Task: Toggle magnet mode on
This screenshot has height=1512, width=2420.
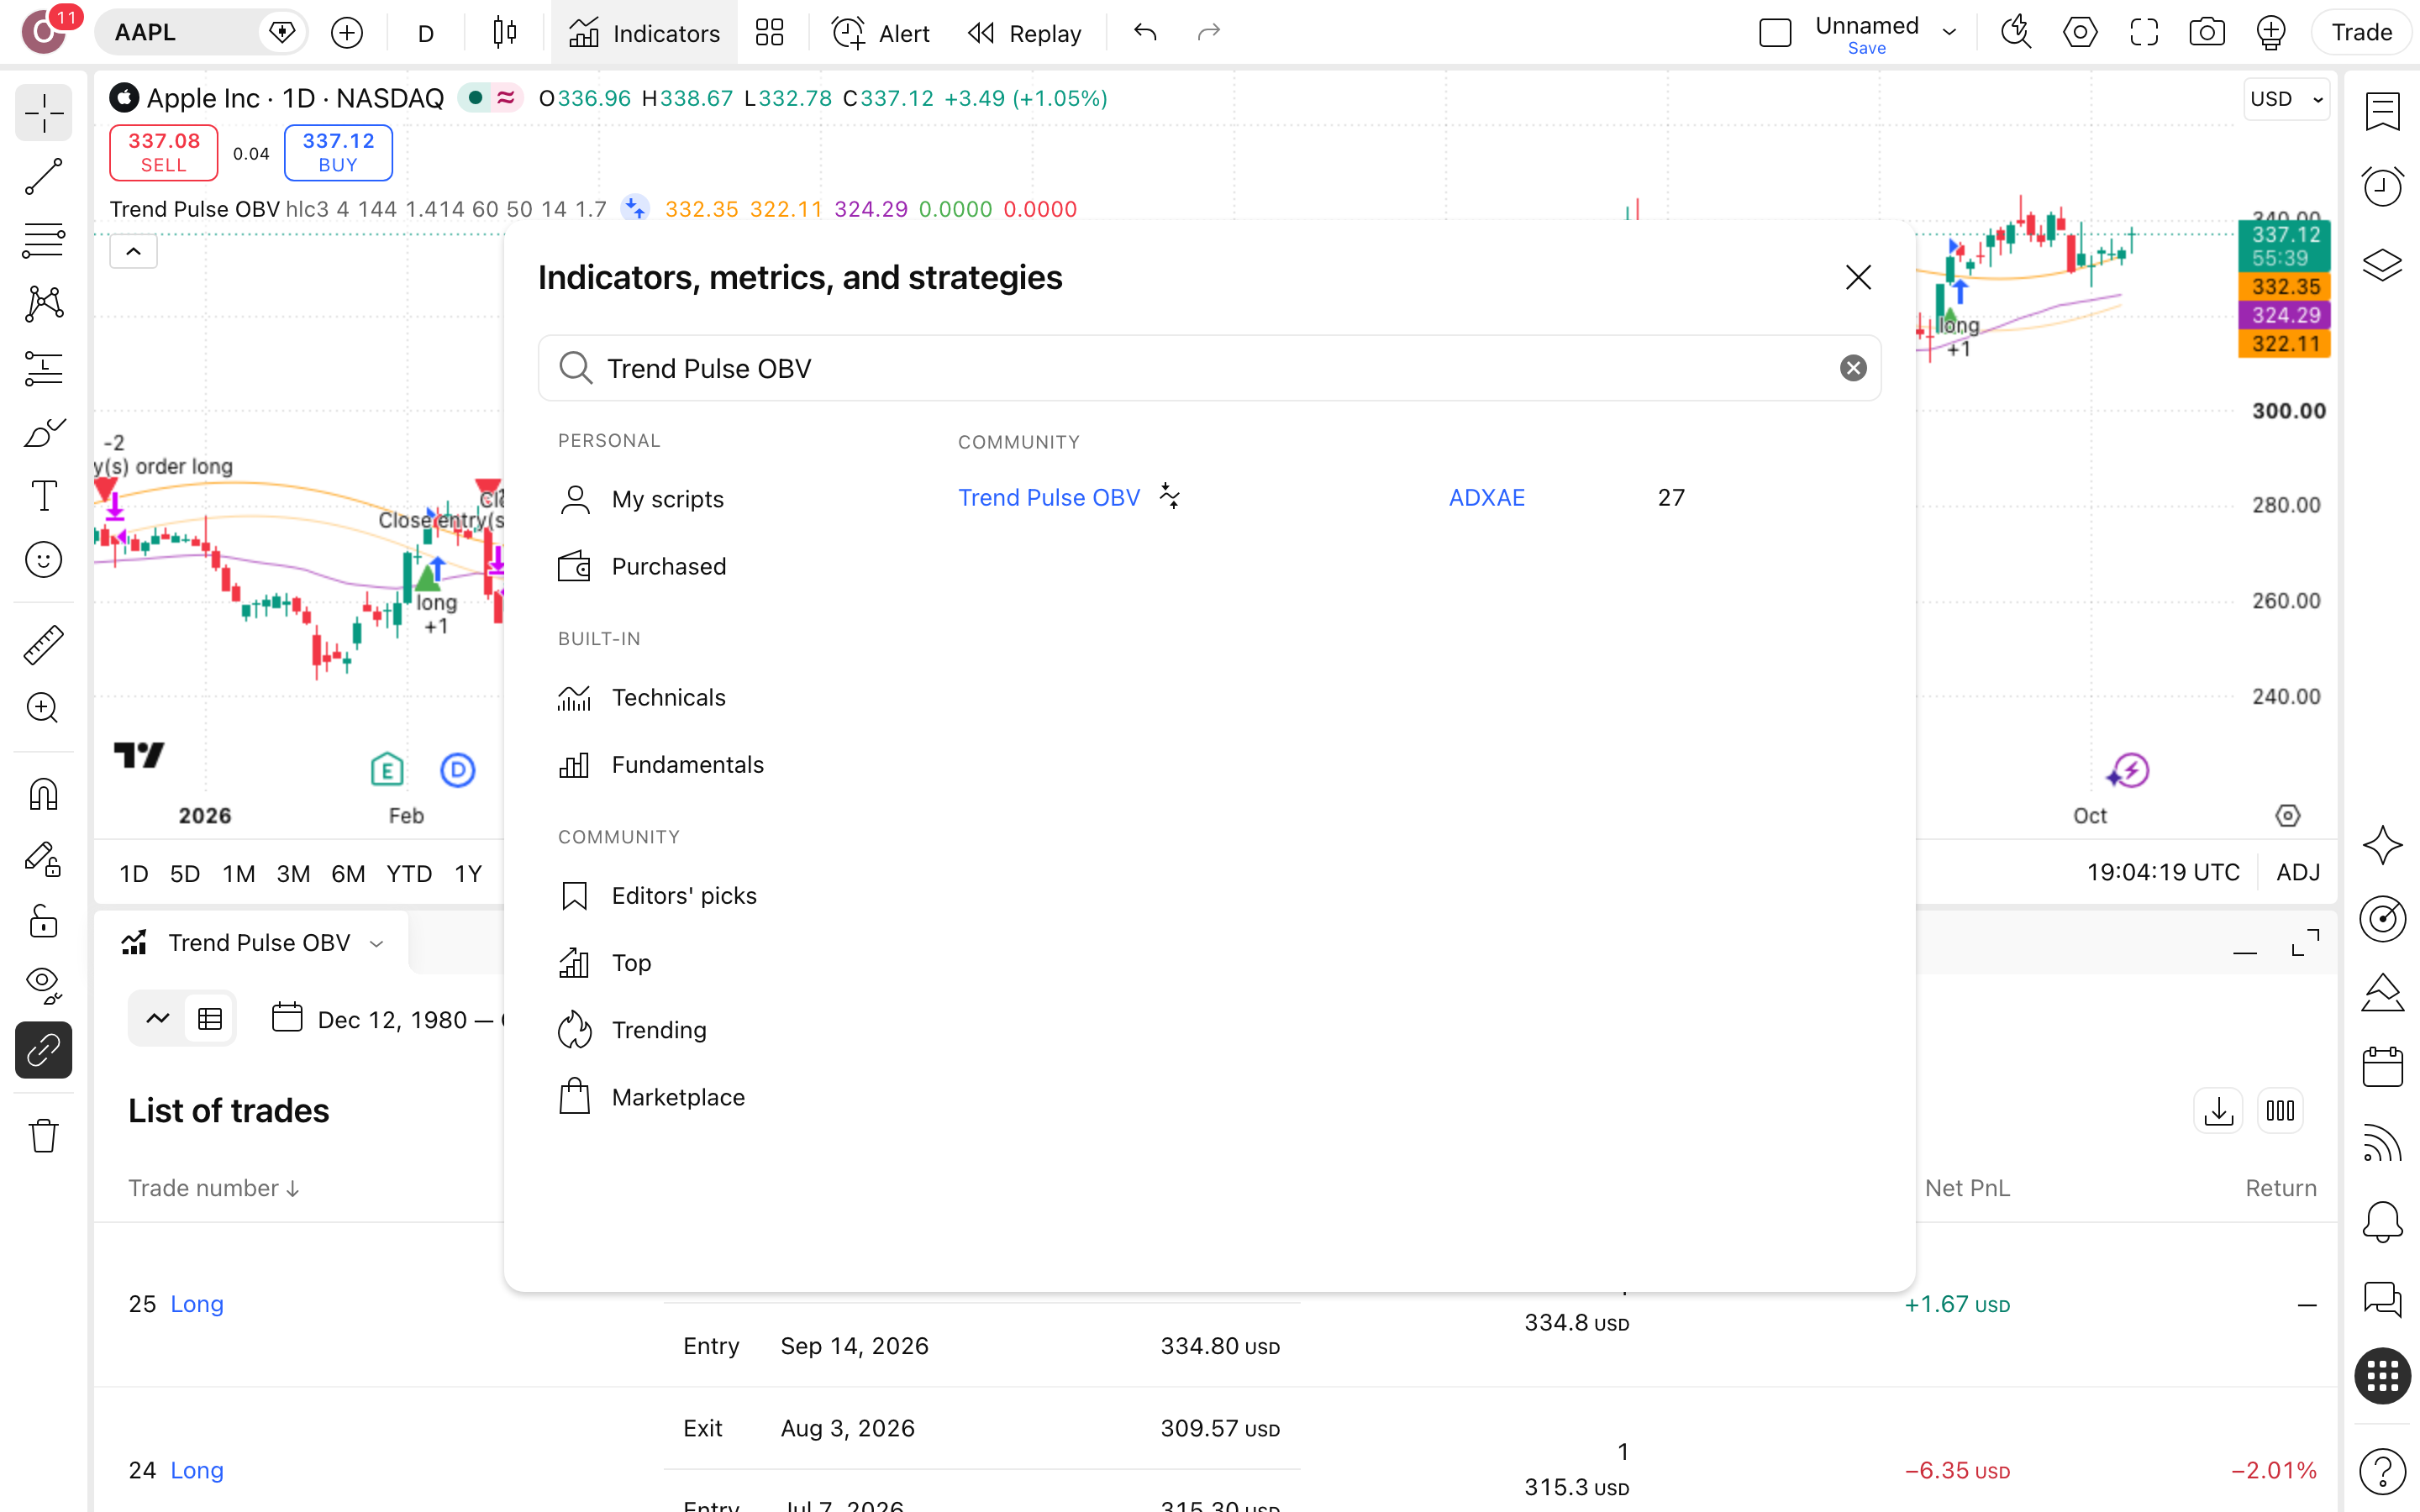Action: (x=43, y=795)
